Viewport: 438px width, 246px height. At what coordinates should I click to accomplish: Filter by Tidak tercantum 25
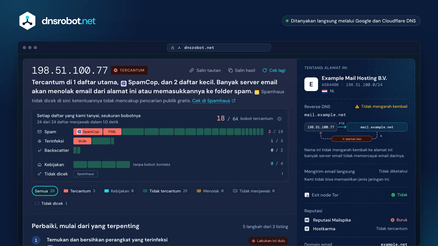coord(165,191)
